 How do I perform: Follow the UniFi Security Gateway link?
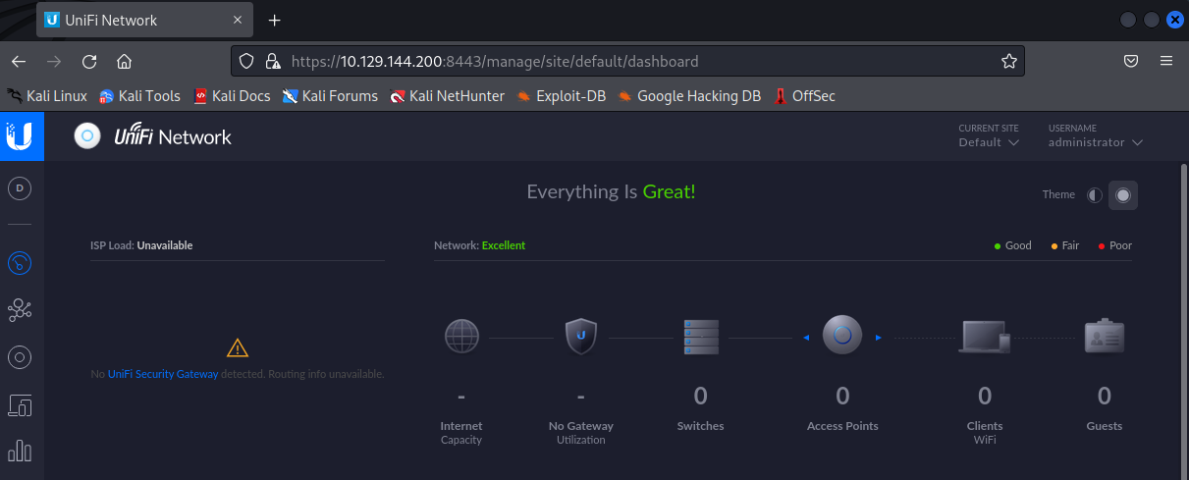(x=163, y=374)
